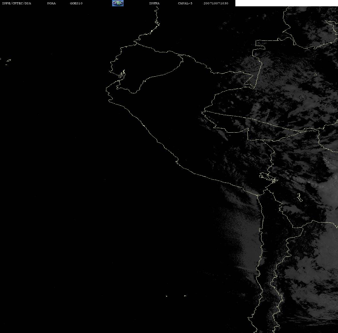Click the GOES10 satellite label

[x=76, y=3]
